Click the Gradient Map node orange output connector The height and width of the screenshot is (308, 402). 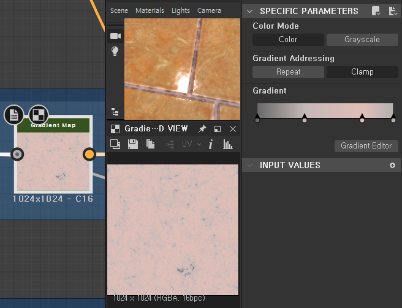click(89, 154)
